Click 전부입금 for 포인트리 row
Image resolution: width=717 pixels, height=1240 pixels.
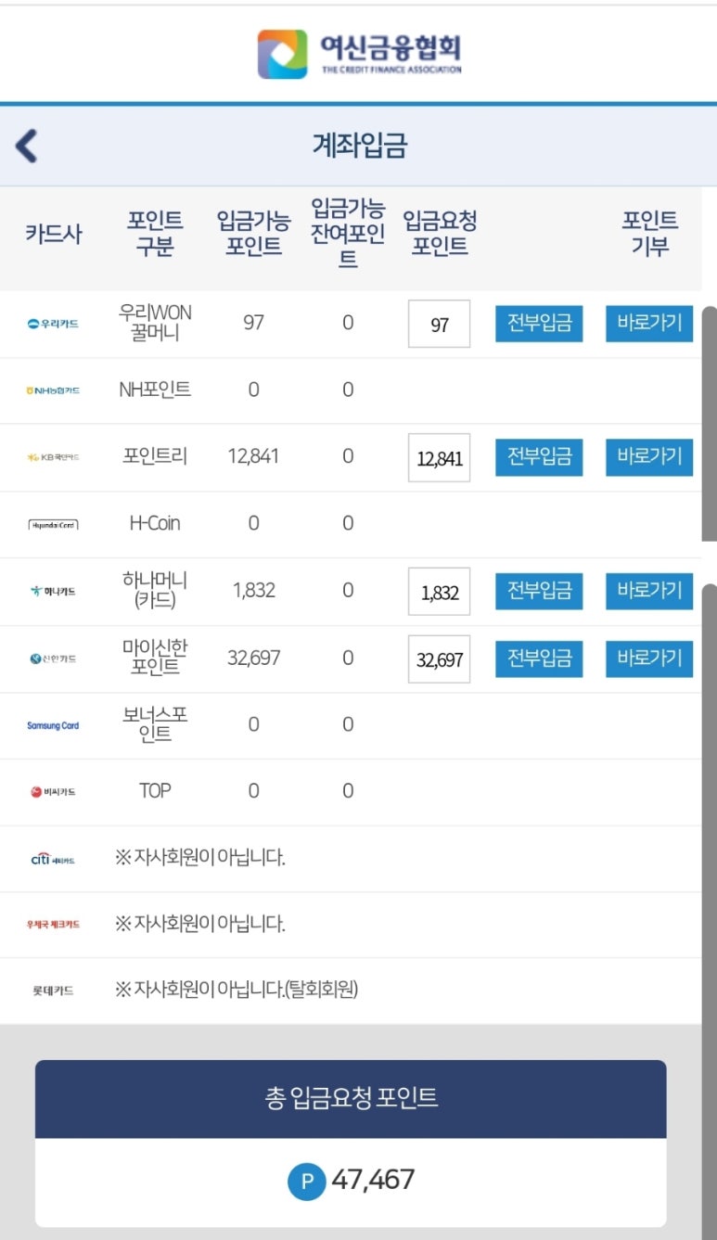tap(539, 457)
